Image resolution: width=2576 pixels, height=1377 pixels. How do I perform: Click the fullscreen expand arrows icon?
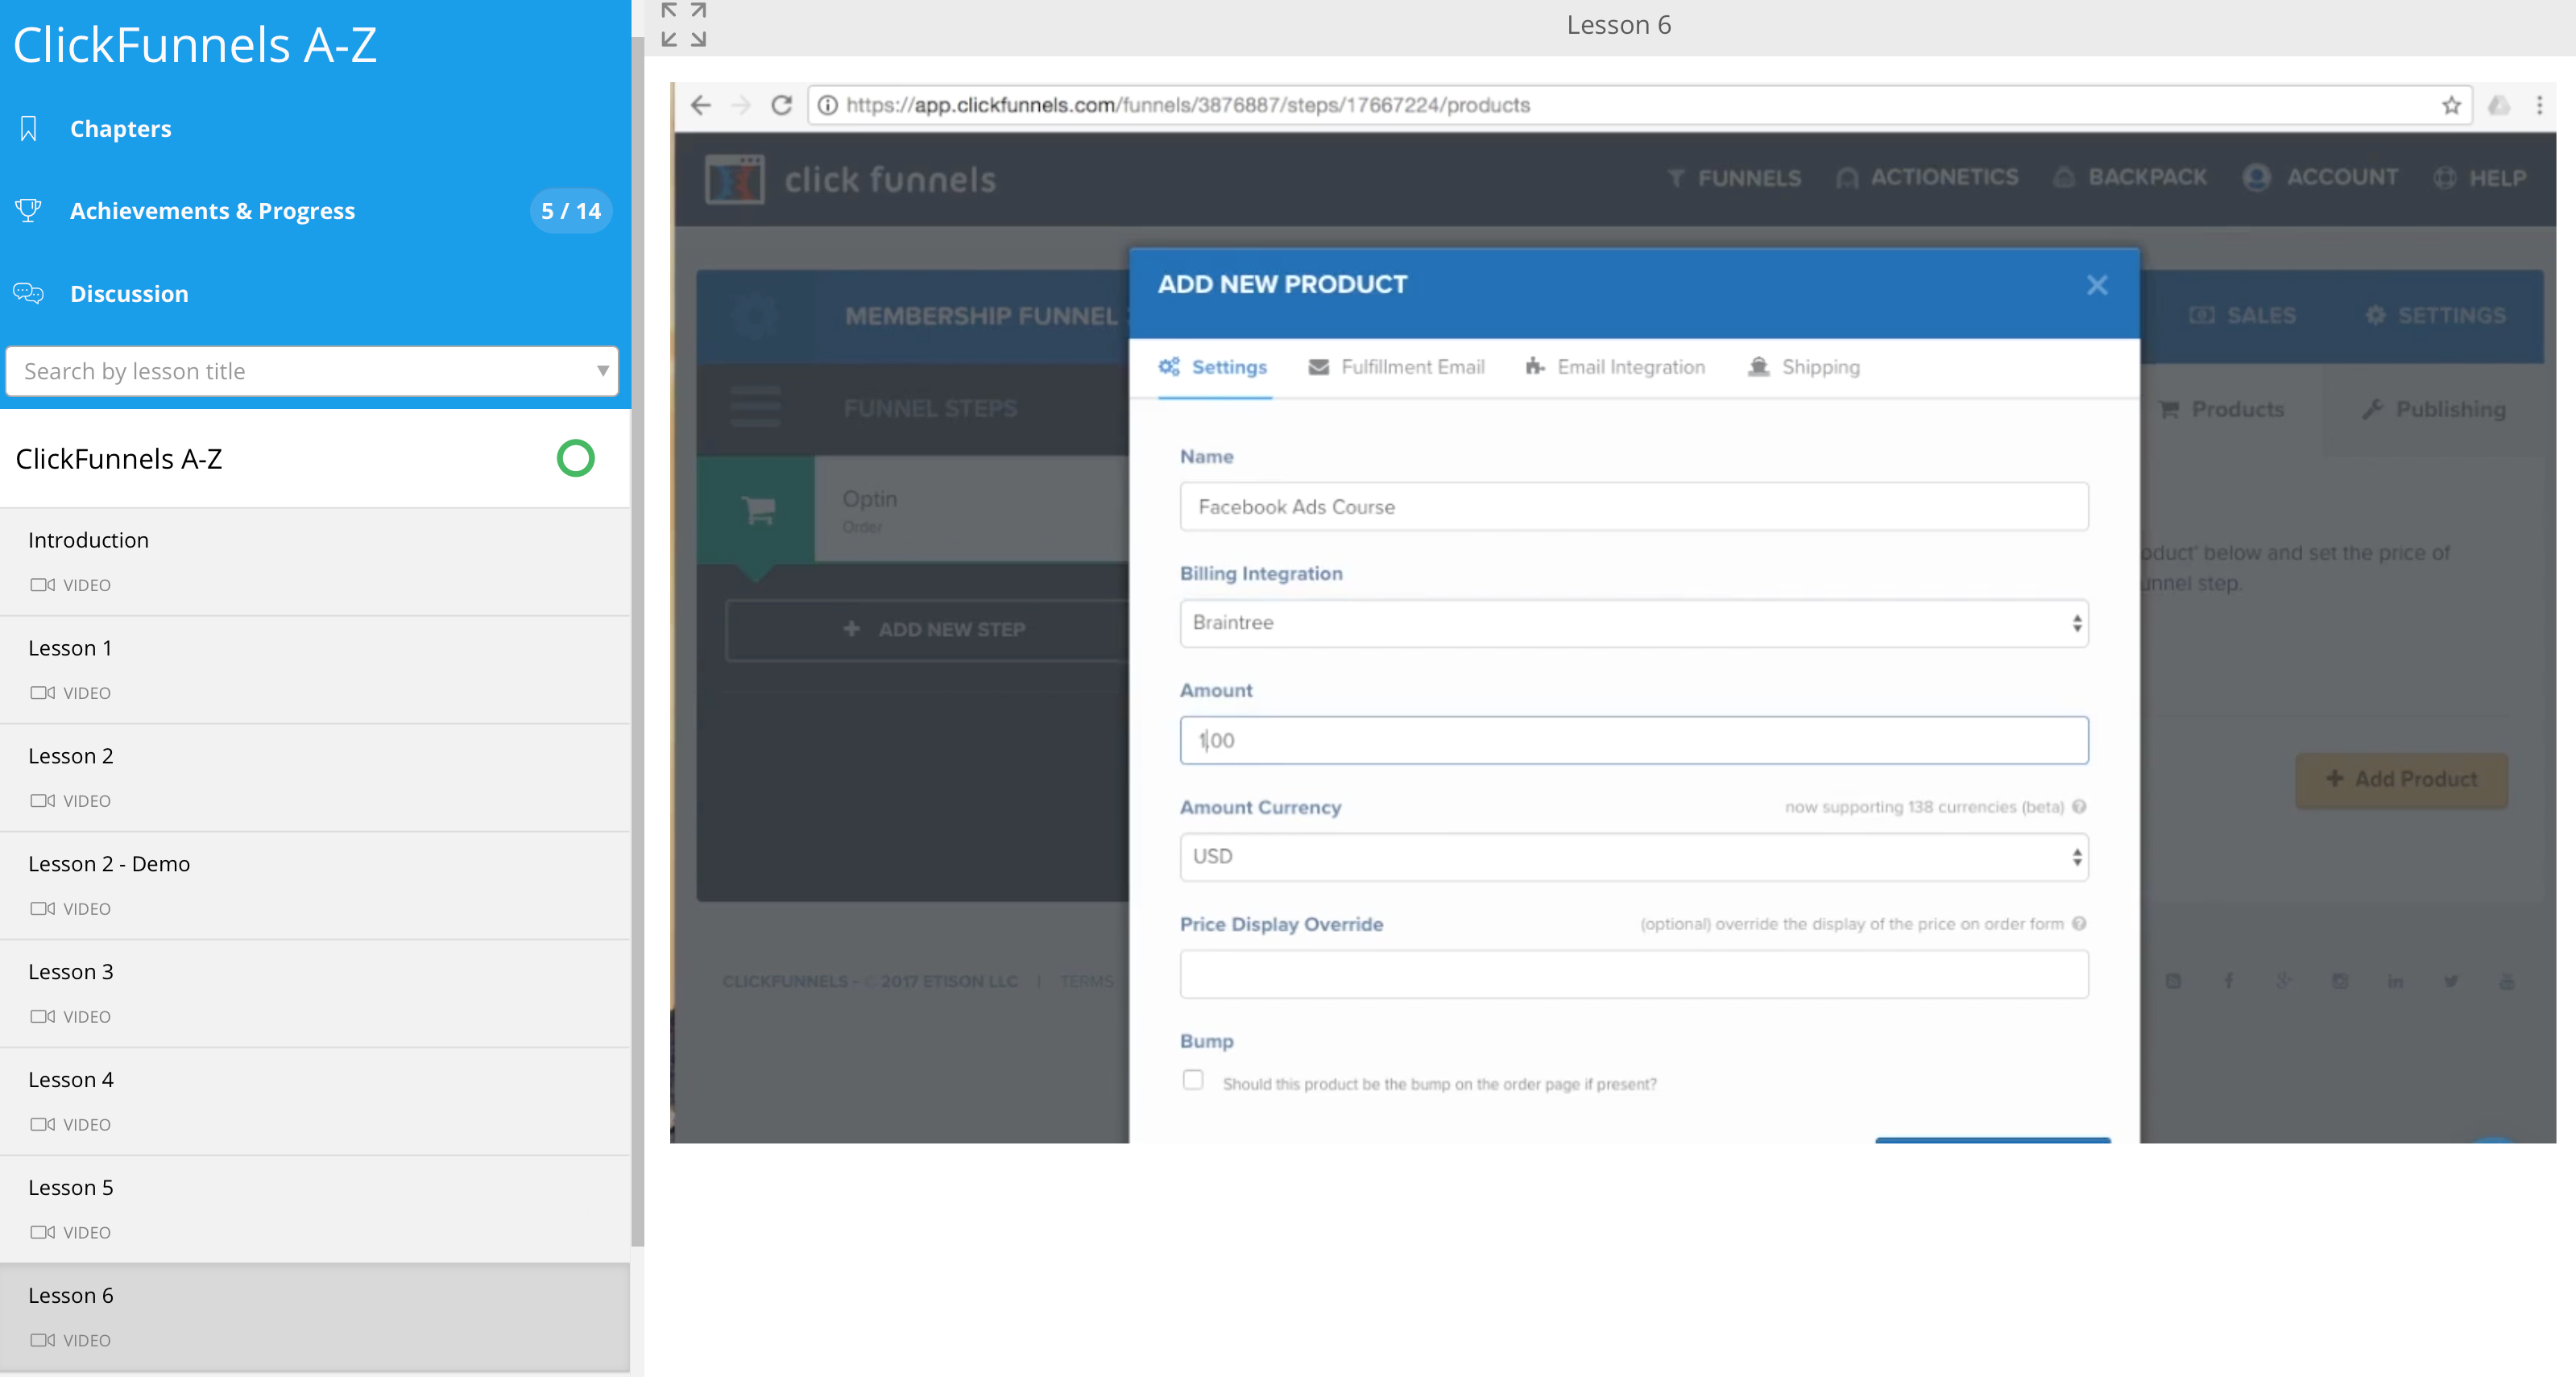pos(684,25)
